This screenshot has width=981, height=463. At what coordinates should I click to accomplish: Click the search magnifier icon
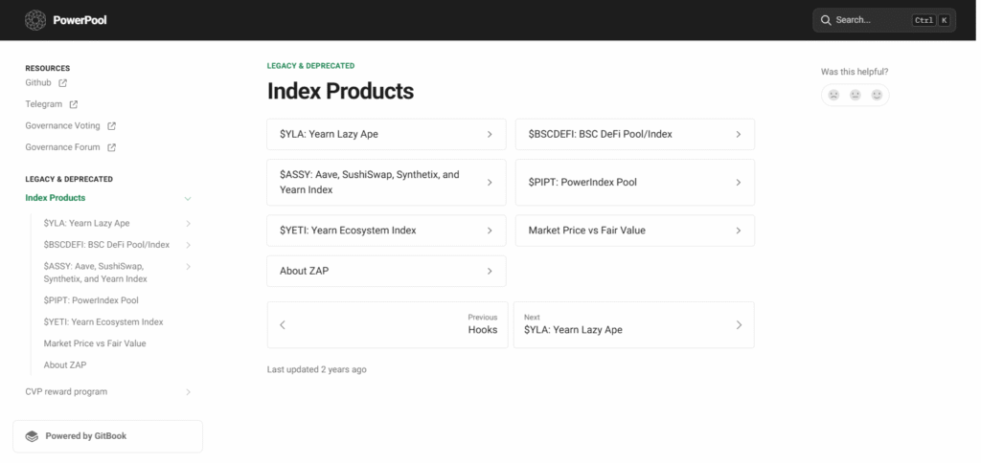(x=826, y=20)
